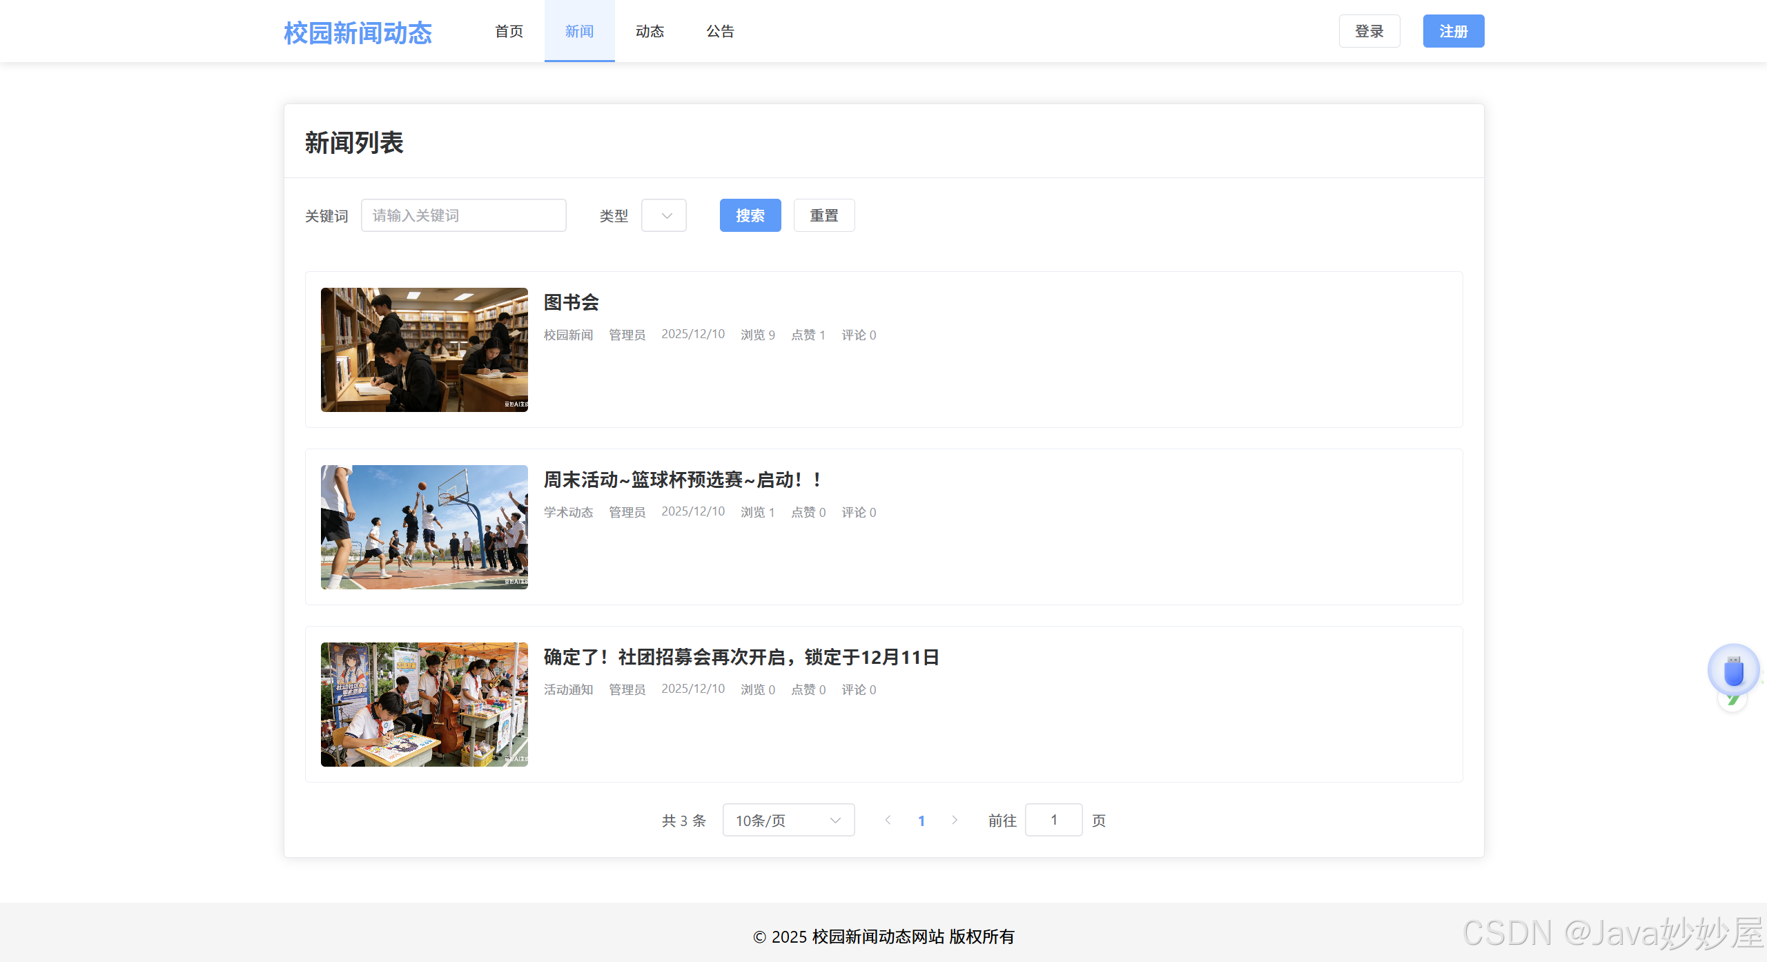Go to next page arrow in pagination
This screenshot has width=1767, height=962.
pos(955,820)
